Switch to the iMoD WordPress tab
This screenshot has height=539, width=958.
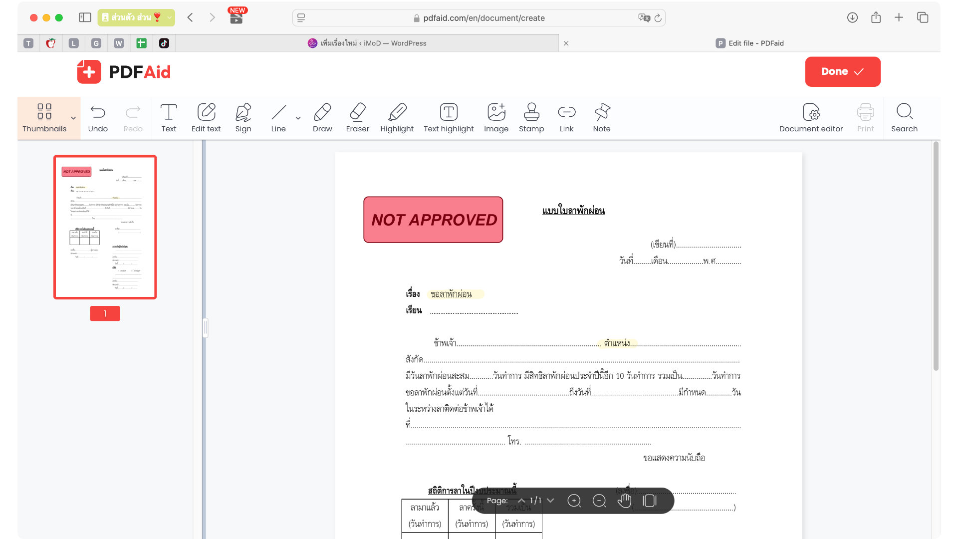click(367, 43)
